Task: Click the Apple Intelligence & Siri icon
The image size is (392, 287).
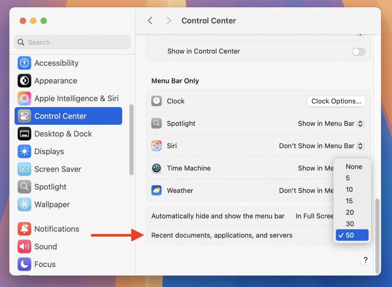Action: (24, 98)
